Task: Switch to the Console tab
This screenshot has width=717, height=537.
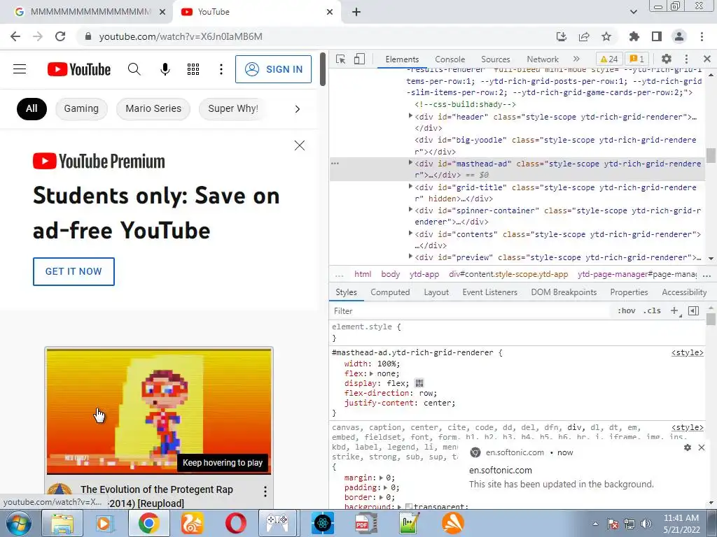Action: pyautogui.click(x=450, y=59)
